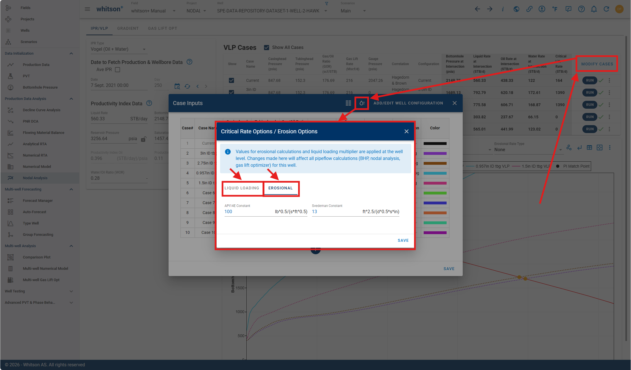
Task: Toggle the Show All Cases checkbox
Action: 266,48
